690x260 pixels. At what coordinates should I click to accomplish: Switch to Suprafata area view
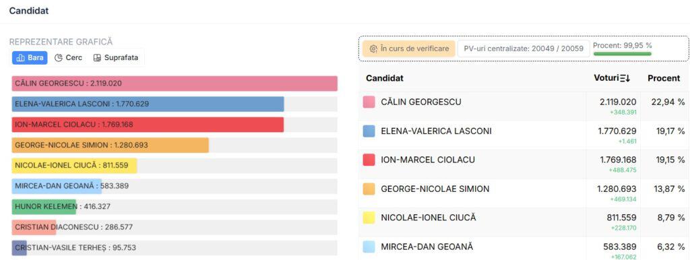pos(116,58)
